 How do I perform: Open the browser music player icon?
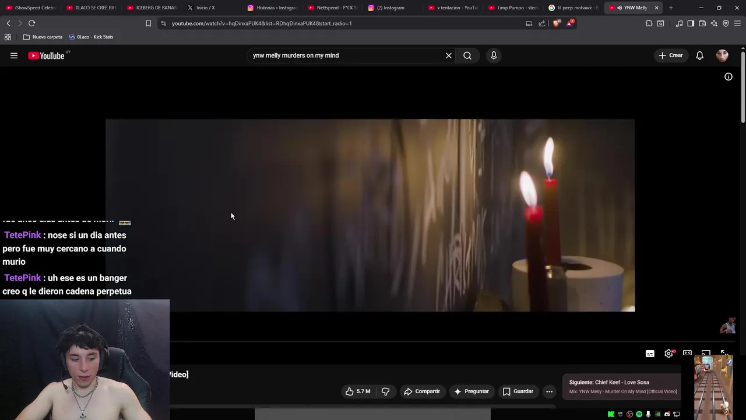[679, 23]
